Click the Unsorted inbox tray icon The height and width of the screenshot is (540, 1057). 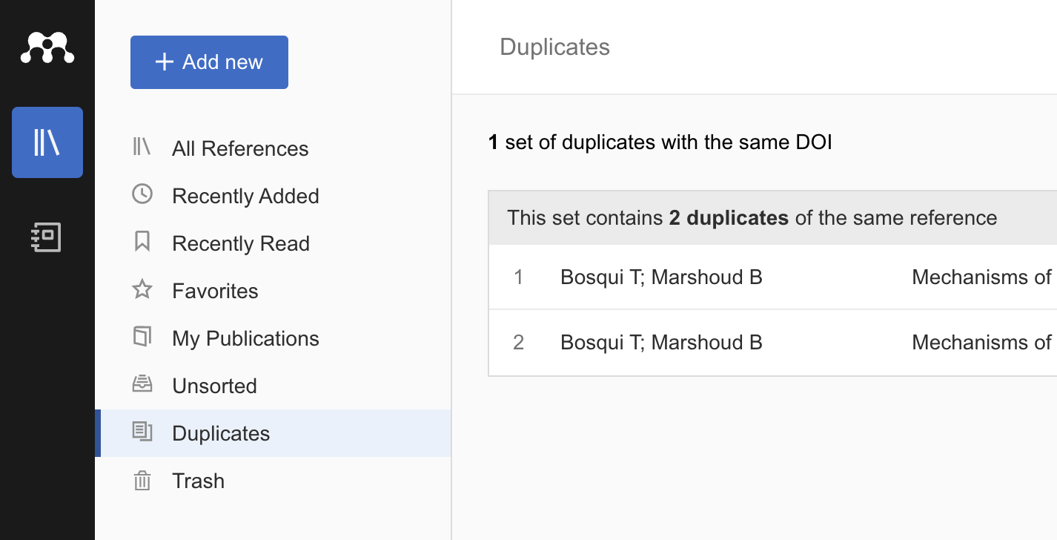tap(142, 385)
